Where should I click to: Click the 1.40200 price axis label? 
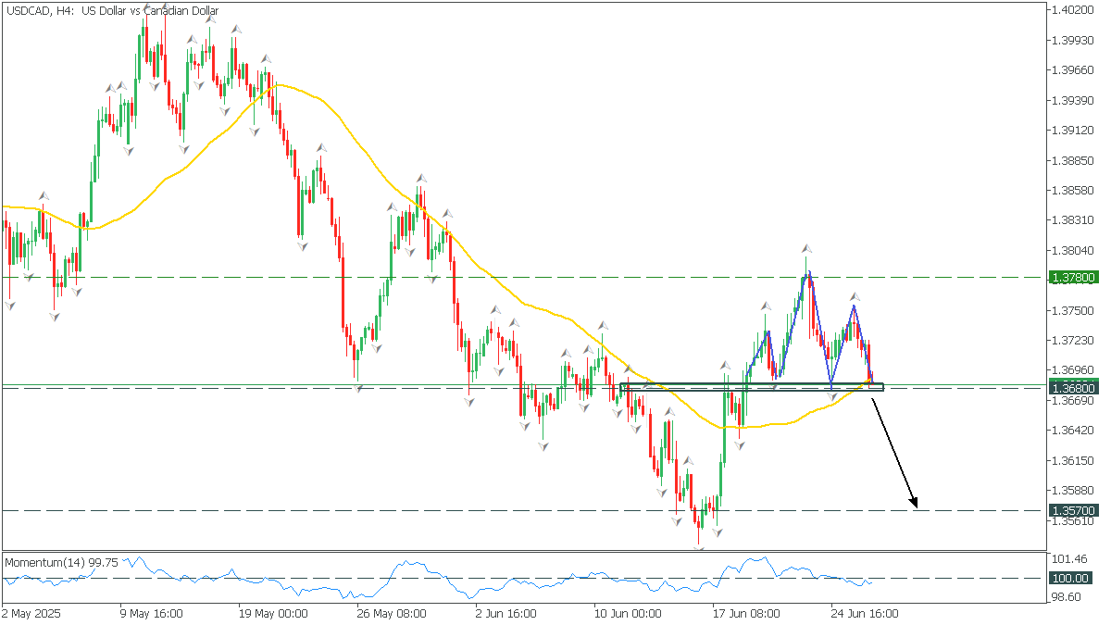1075,10
